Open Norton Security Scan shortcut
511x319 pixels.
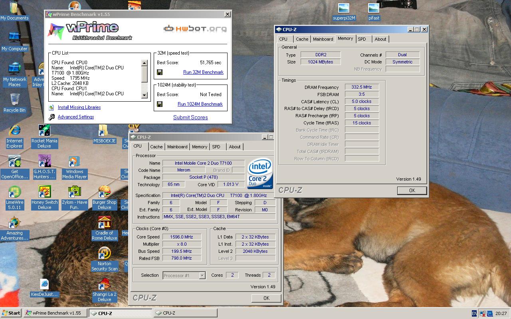click(104, 259)
